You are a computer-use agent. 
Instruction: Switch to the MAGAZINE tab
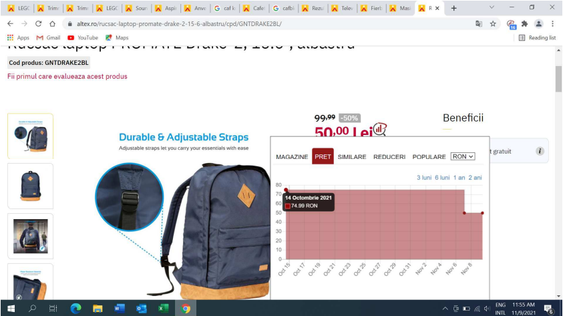tap(292, 157)
